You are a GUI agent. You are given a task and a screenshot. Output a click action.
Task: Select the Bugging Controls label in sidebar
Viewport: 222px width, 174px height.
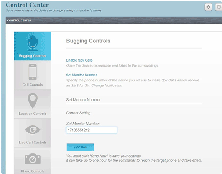pyautogui.click(x=33, y=56)
